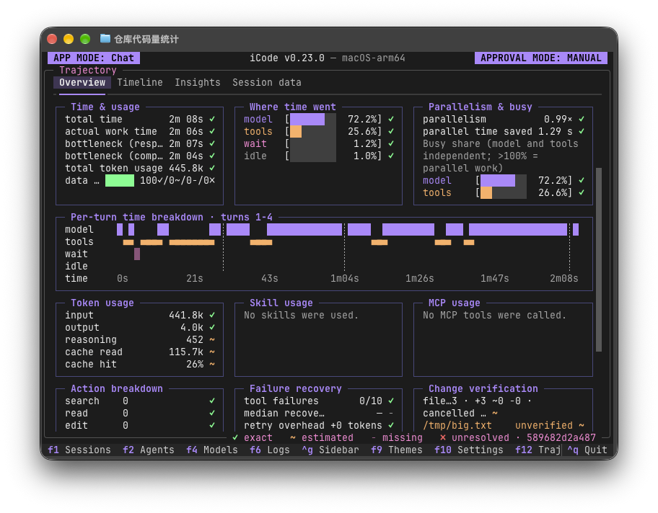Open Models via the f4 entry
Viewport: 658px width, 513px height.
pyautogui.click(x=212, y=450)
